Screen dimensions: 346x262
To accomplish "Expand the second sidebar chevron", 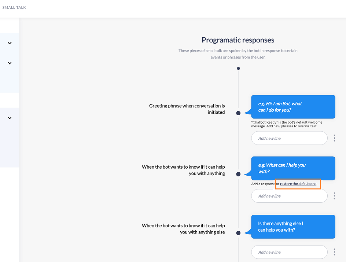I will click(x=10, y=63).
